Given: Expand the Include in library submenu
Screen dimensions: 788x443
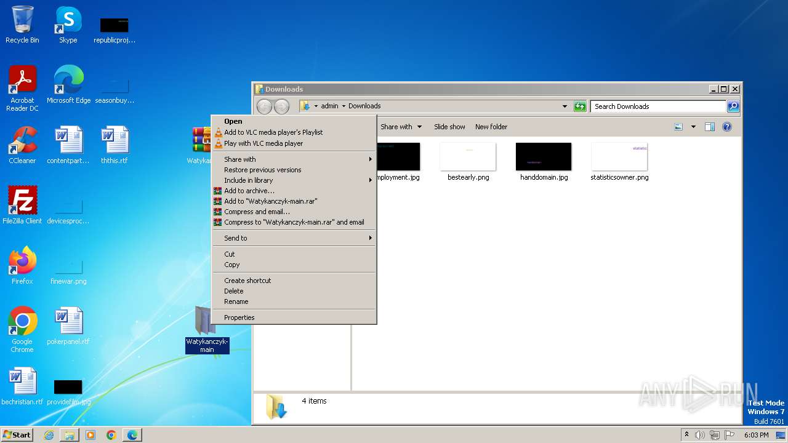Looking at the screenshot, I should (294, 180).
